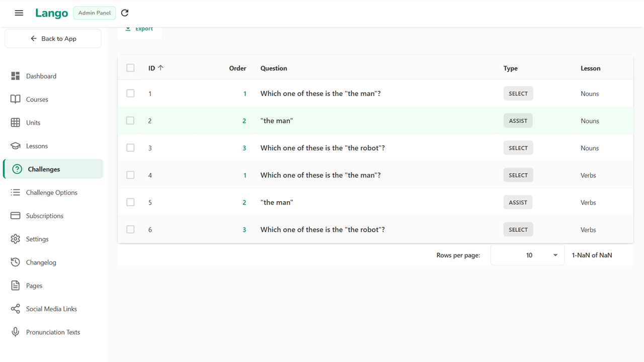Click the refresh icon in header
Image resolution: width=644 pixels, height=362 pixels.
(125, 13)
